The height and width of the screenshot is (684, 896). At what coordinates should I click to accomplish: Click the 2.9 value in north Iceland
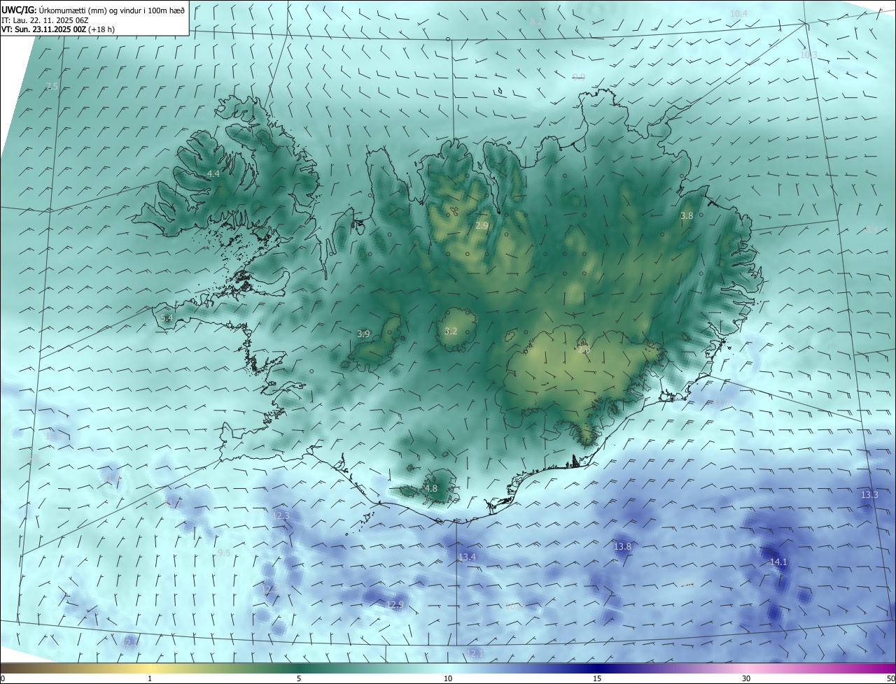coord(482,226)
